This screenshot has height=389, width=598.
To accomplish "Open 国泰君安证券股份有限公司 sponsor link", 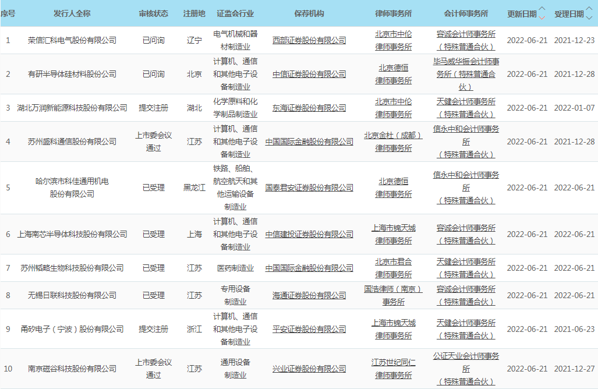I will (x=309, y=188).
